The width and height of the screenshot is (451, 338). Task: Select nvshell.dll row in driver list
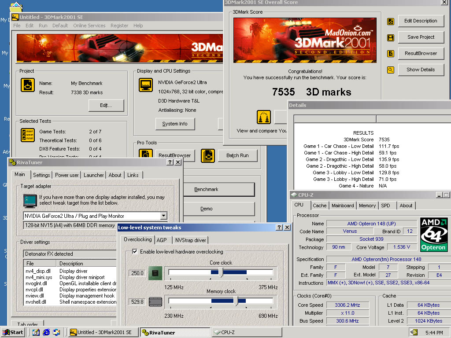coord(70,302)
